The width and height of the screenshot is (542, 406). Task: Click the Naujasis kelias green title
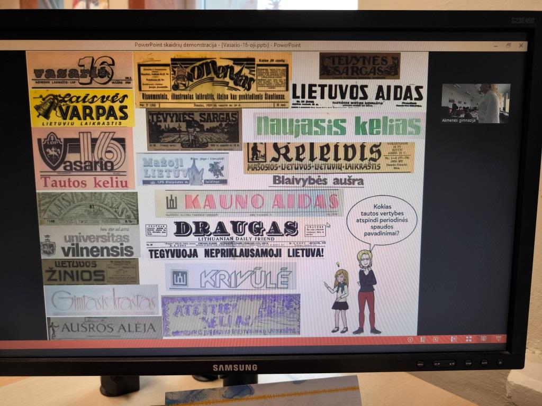pos(338,126)
